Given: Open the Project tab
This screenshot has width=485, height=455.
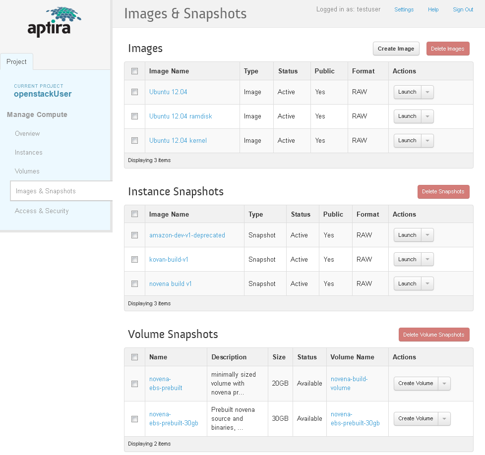Looking at the screenshot, I should (16, 61).
